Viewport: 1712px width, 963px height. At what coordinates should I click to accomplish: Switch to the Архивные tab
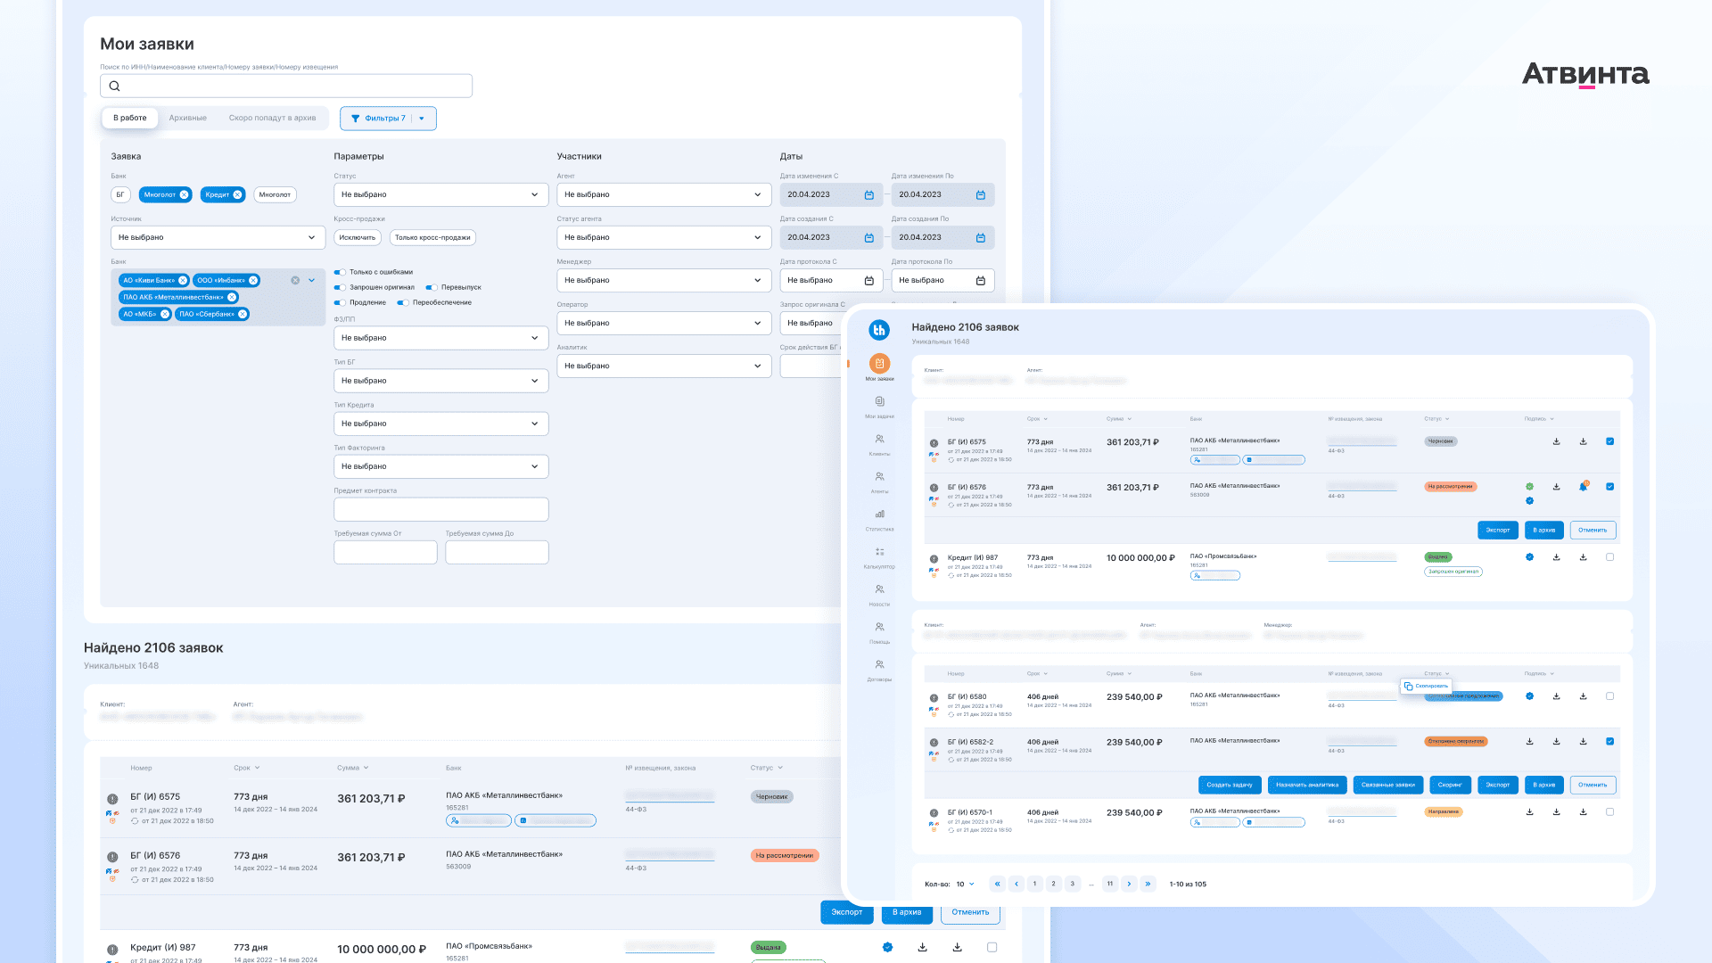(x=187, y=118)
